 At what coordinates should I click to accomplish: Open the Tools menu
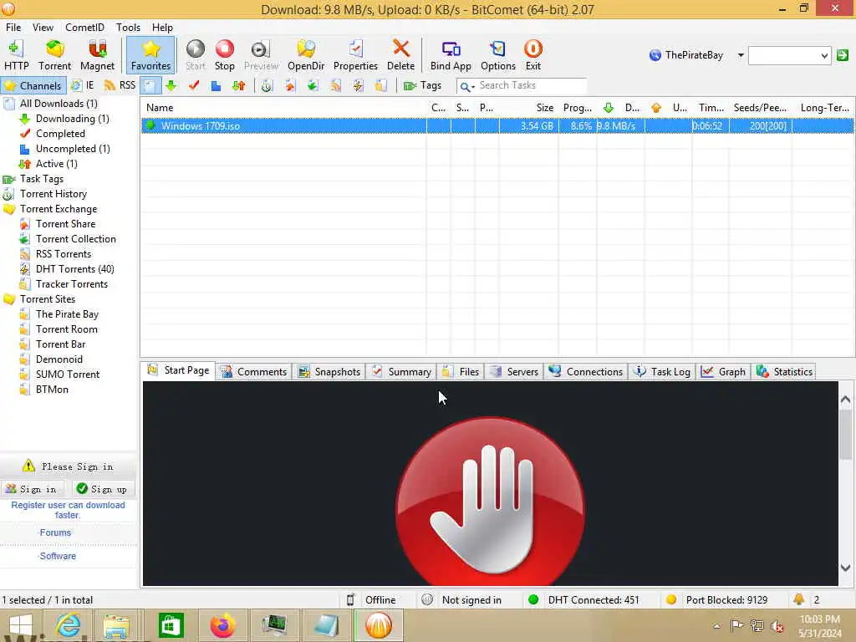[128, 28]
